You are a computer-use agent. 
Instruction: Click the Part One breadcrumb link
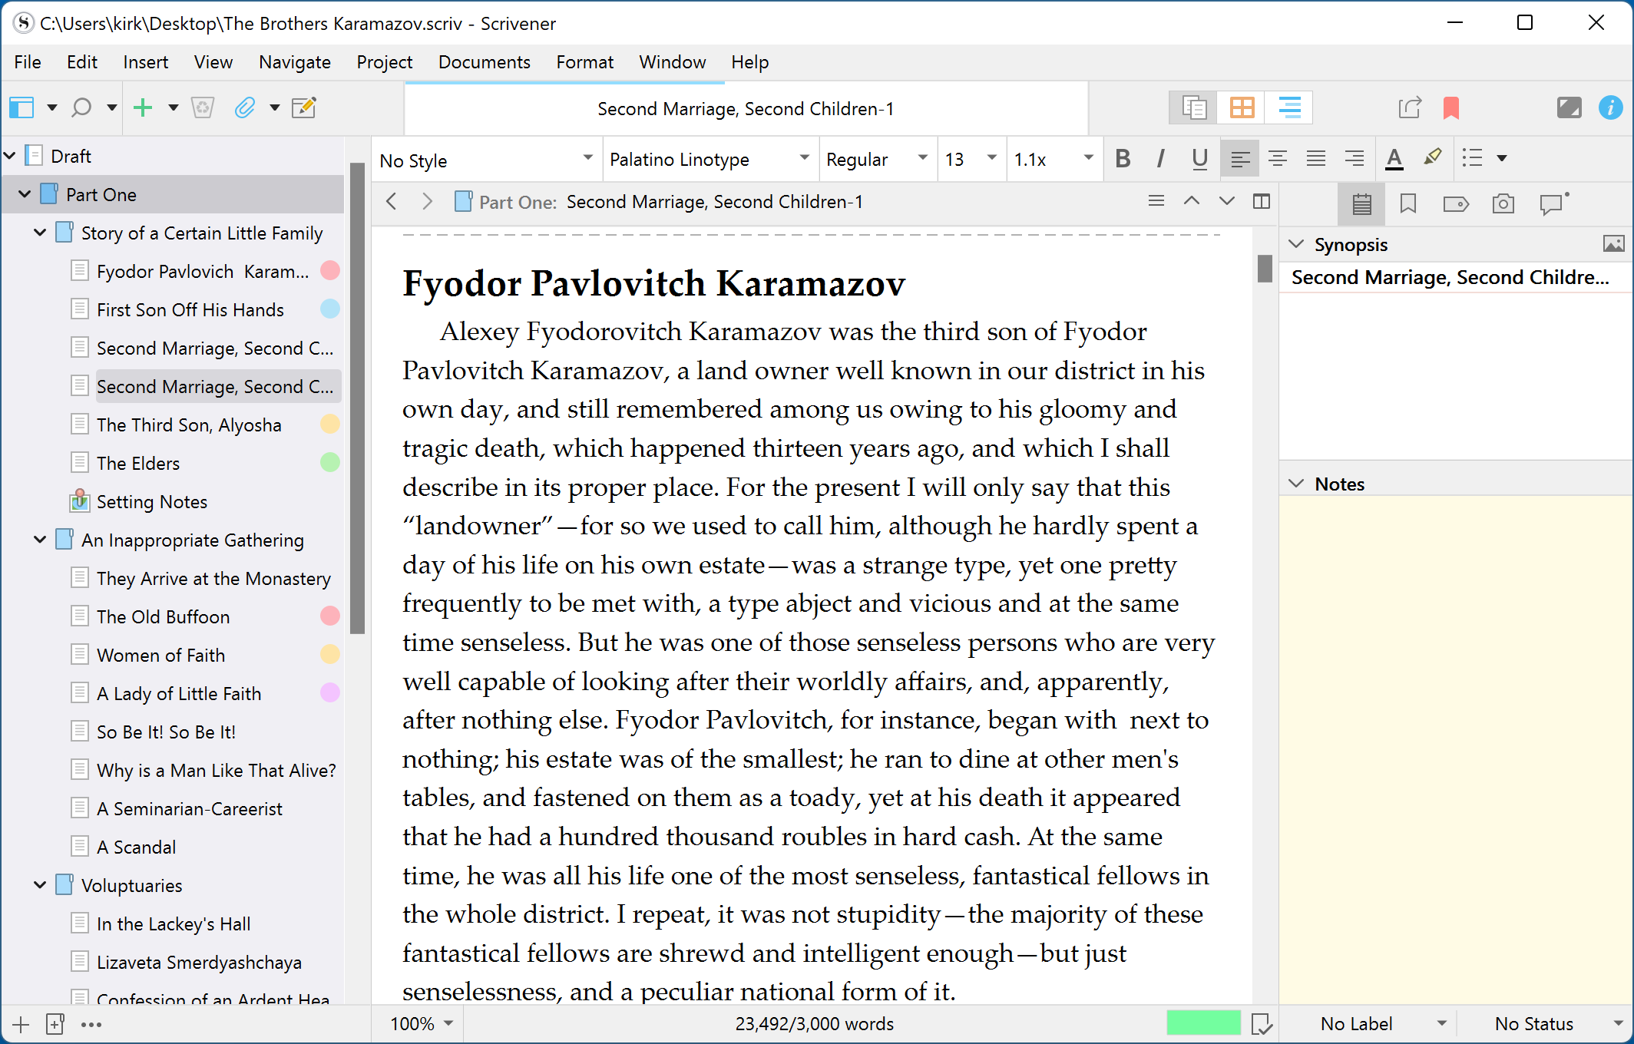[x=517, y=202]
